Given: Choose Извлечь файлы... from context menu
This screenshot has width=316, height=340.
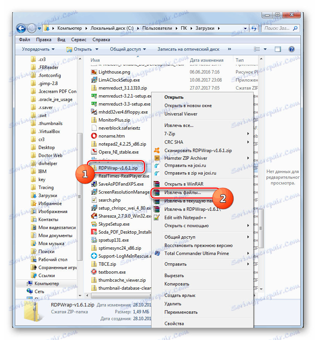Looking at the screenshot, I should [183, 192].
